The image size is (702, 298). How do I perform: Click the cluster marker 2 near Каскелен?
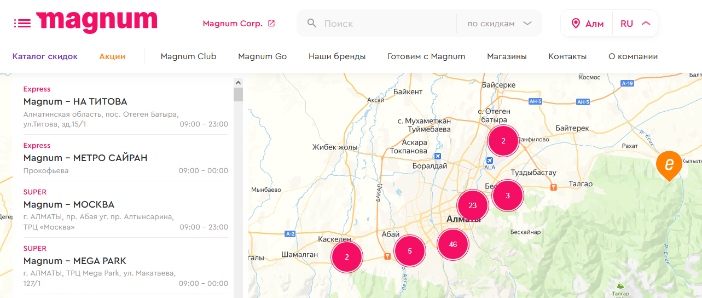click(347, 257)
